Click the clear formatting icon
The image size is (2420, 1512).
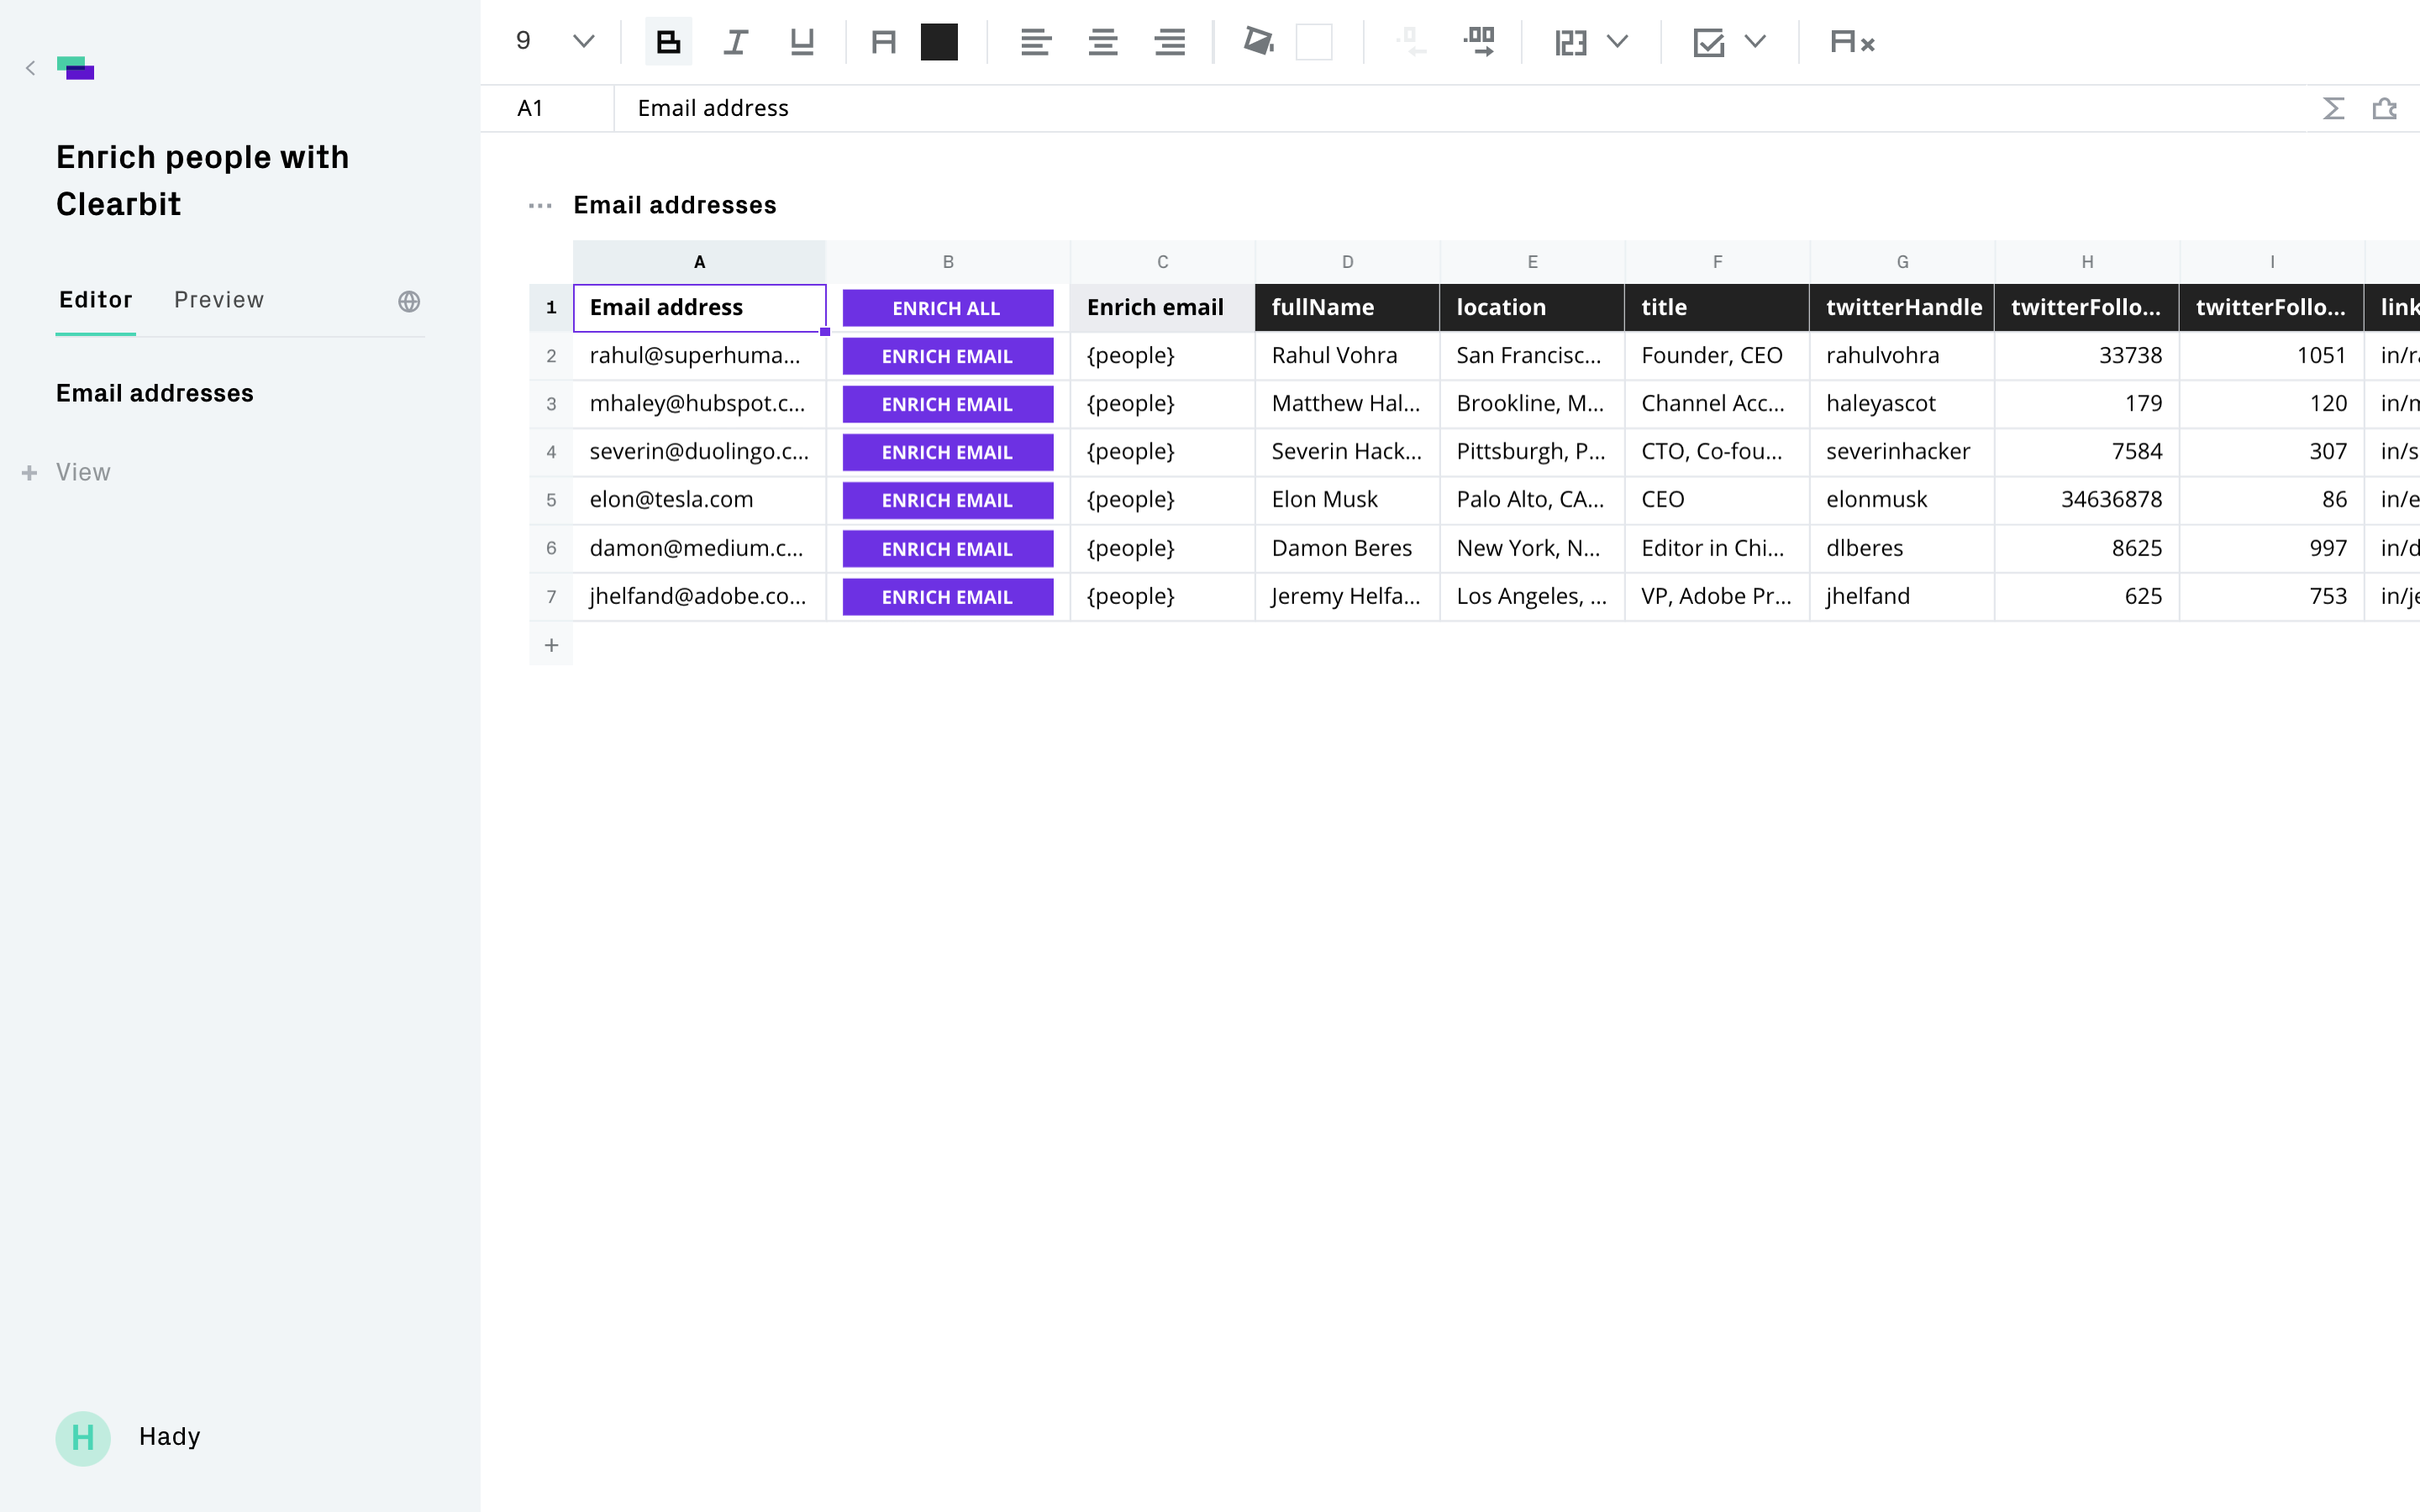point(1851,42)
